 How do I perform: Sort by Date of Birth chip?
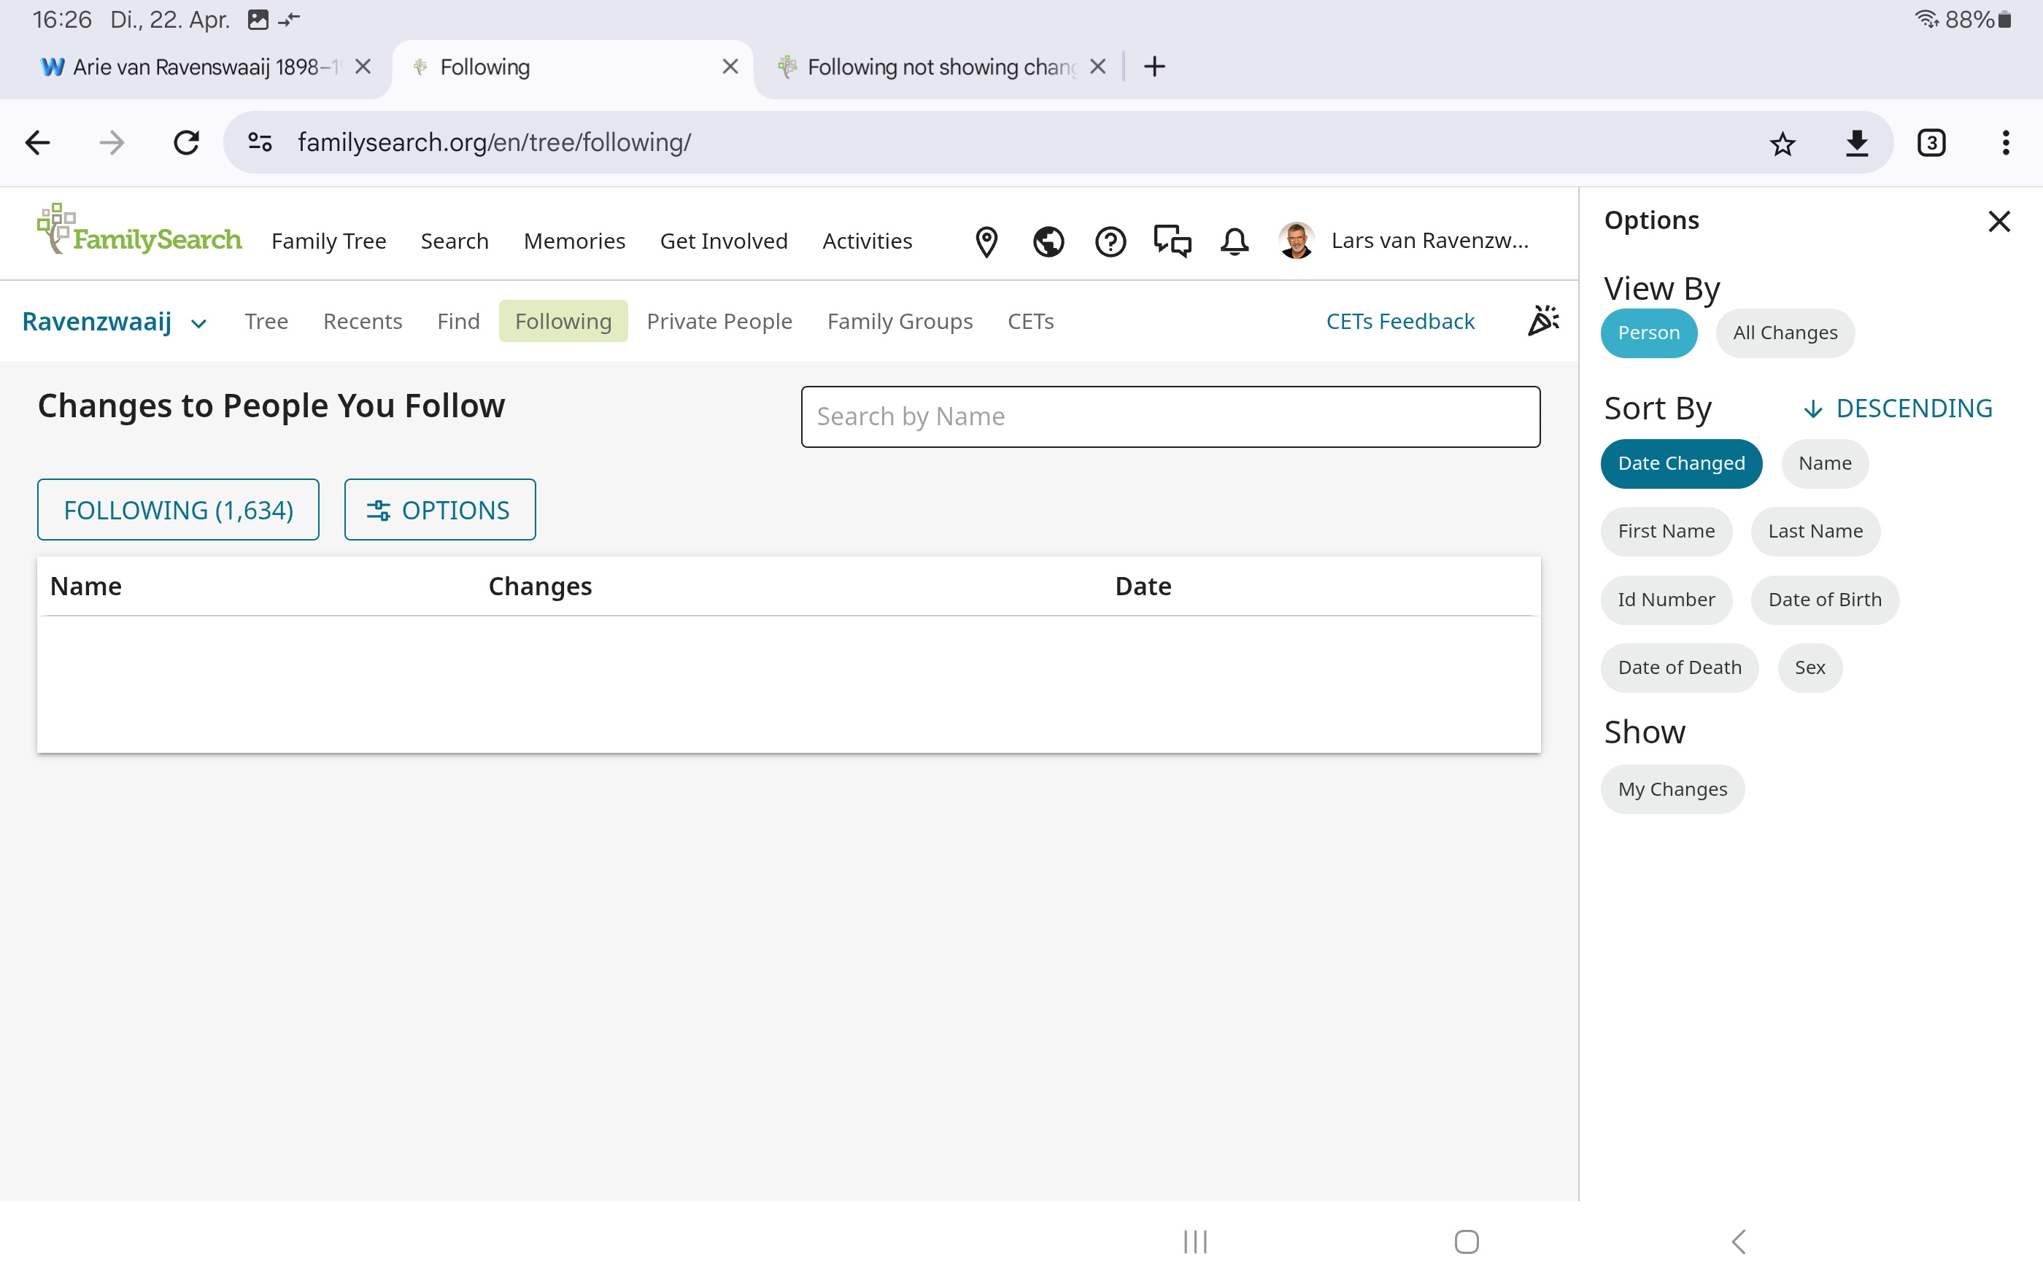pyautogui.click(x=1824, y=600)
